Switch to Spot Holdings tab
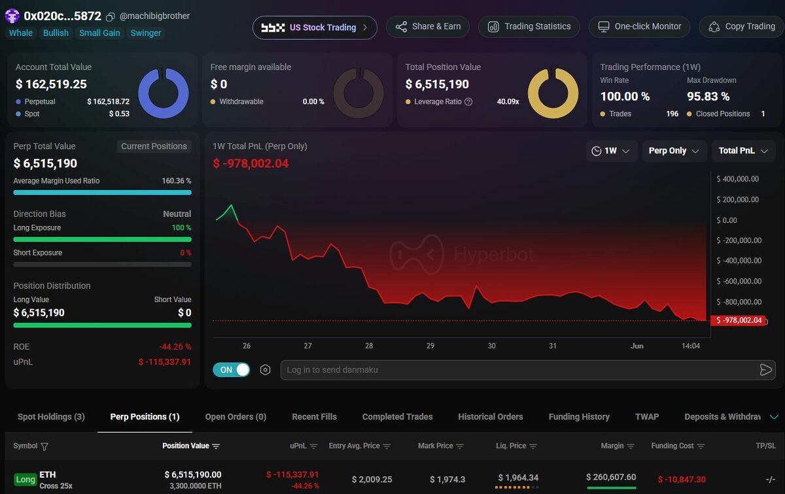The image size is (785, 494). (x=51, y=417)
